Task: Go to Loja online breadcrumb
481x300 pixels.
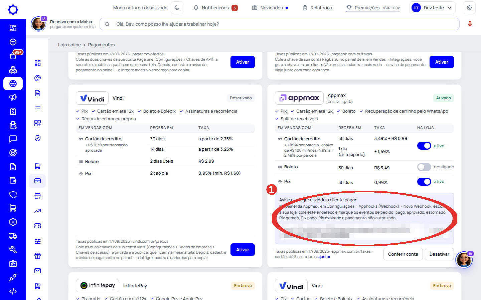Action: click(x=69, y=45)
